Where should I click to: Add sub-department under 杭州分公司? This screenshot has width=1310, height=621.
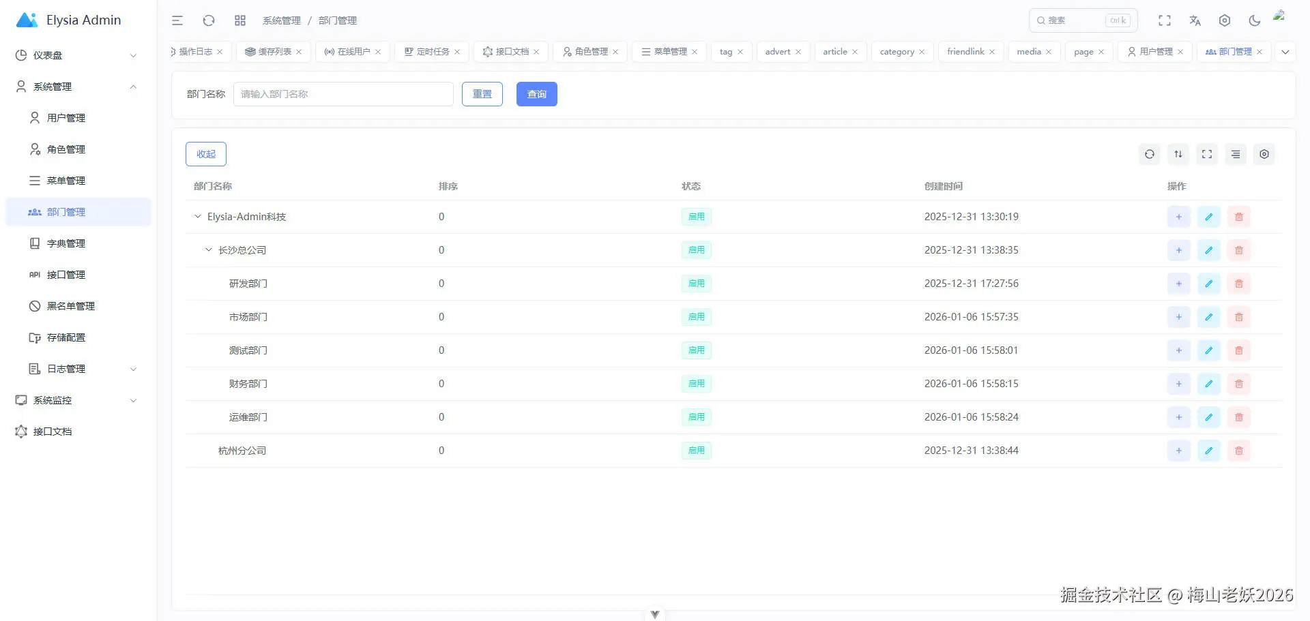tap(1179, 451)
